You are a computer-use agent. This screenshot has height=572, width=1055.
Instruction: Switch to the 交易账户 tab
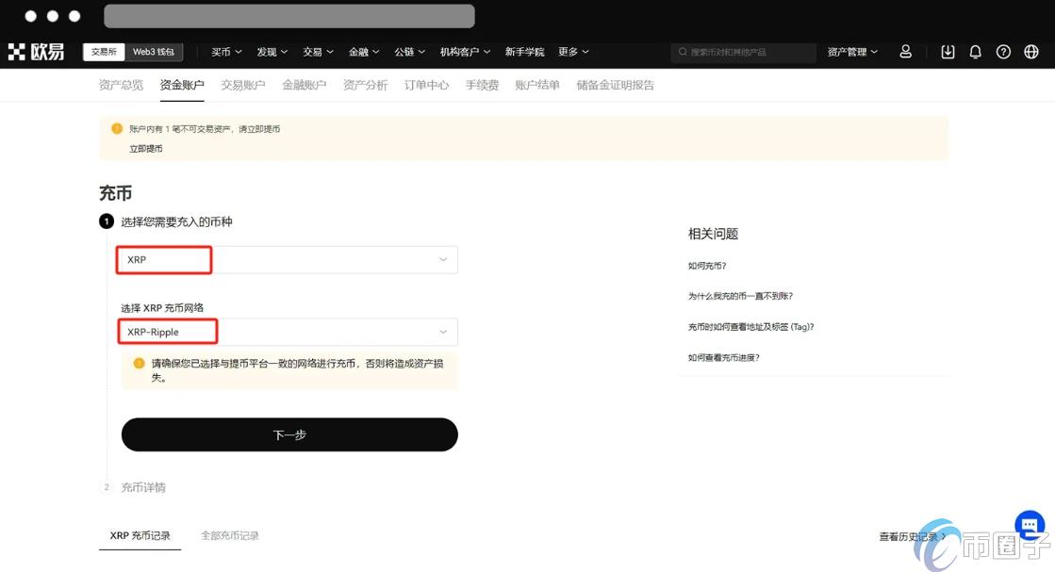point(241,84)
